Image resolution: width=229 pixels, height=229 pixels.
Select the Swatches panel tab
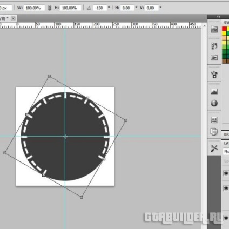click(x=226, y=23)
